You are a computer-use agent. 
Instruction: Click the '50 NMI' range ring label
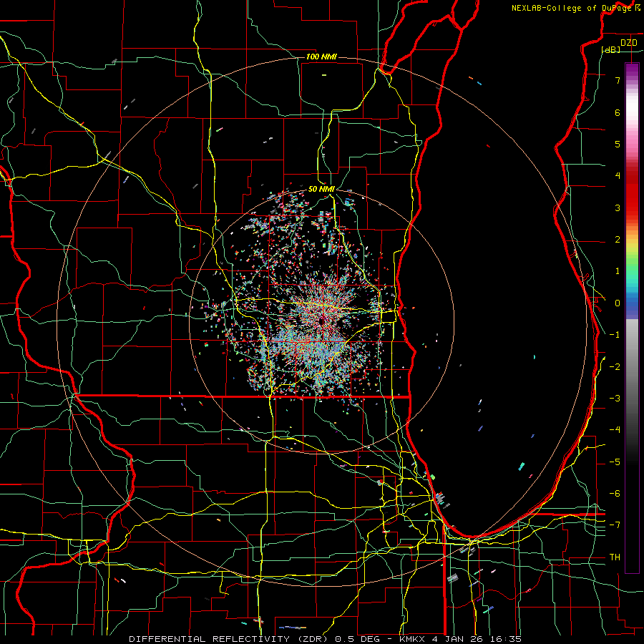[x=321, y=189]
